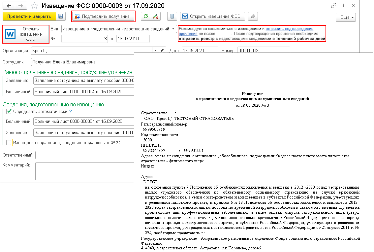374x252 pixels.
Task: Go forward with the right arrow button
Action: click(x=21, y=6)
